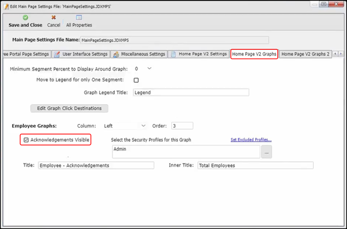
Task: Enable Move to Legend for only One Segment
Action: (x=136, y=80)
